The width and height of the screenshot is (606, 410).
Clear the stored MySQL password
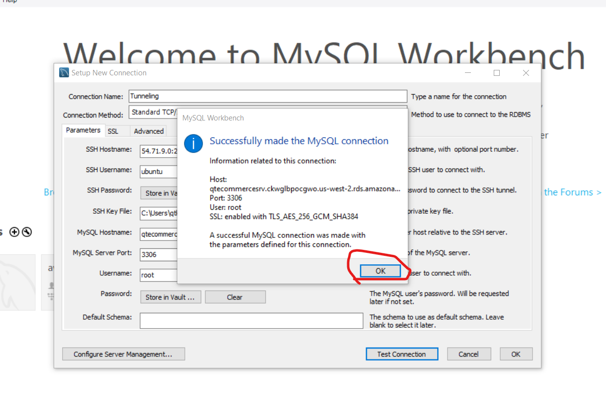[235, 297]
